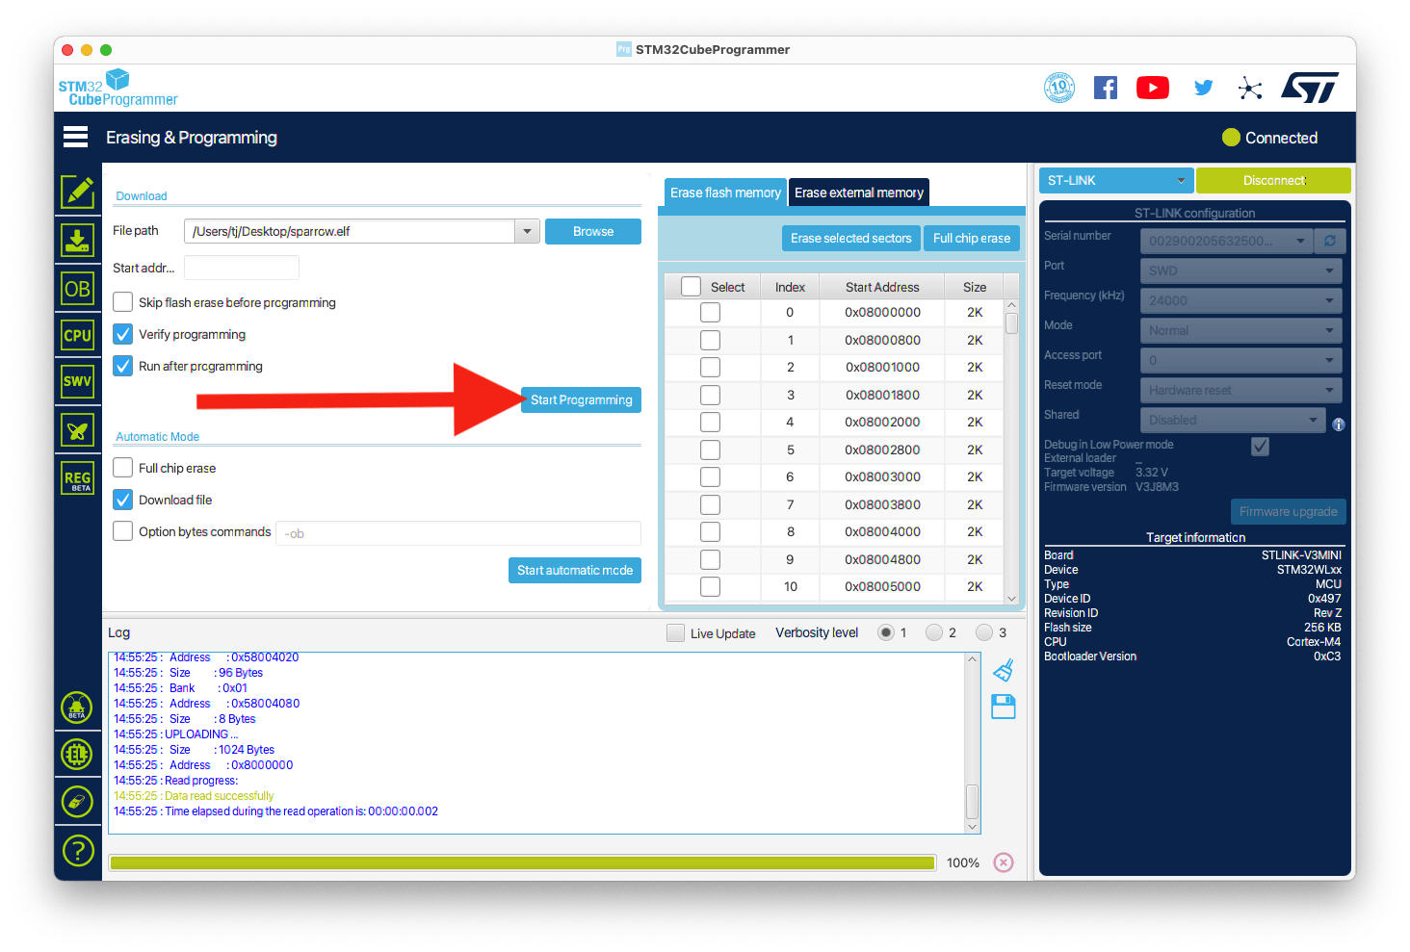This screenshot has width=1410, height=952.
Task: Open the ST-LINK interface dropdown
Action: (x=1116, y=180)
